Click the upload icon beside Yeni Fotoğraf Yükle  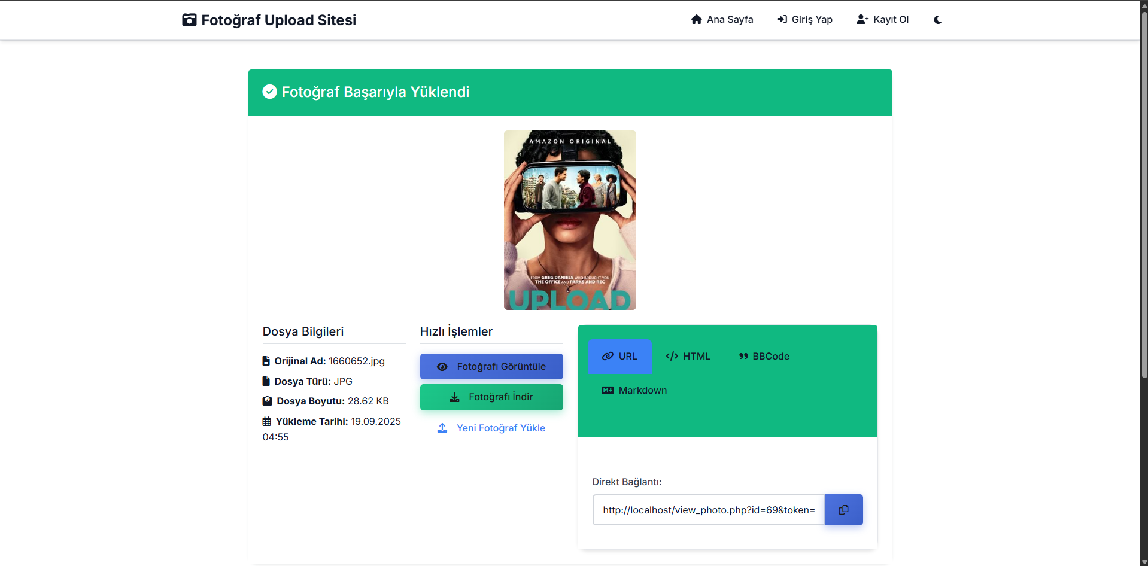tap(442, 428)
